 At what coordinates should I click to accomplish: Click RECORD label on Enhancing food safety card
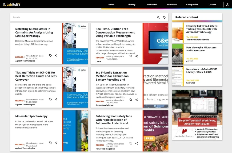[x=100, y=145]
